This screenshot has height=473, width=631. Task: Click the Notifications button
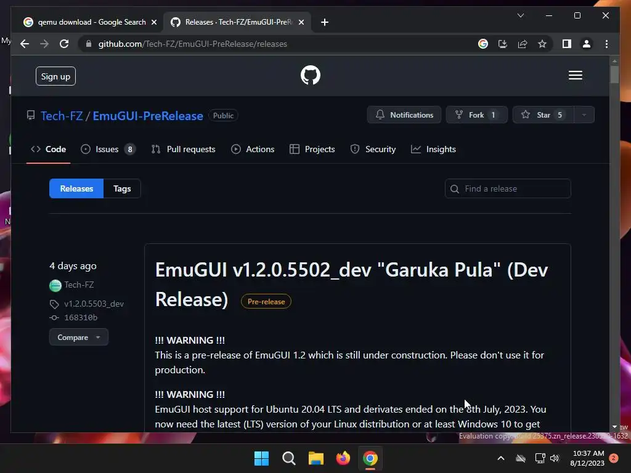[404, 115]
